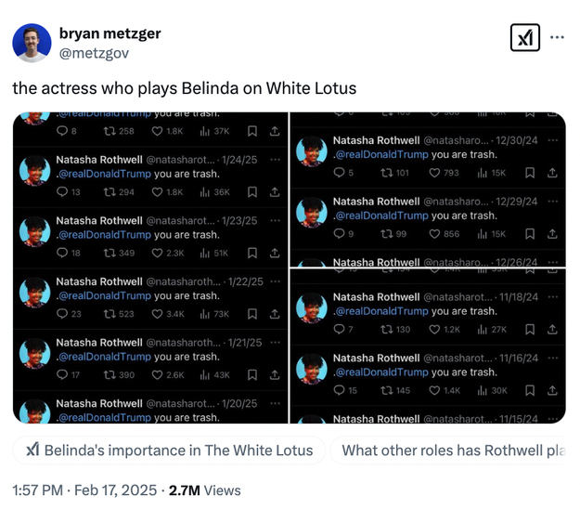Click reply icon on the 1/24/25 tweet

click(x=62, y=192)
